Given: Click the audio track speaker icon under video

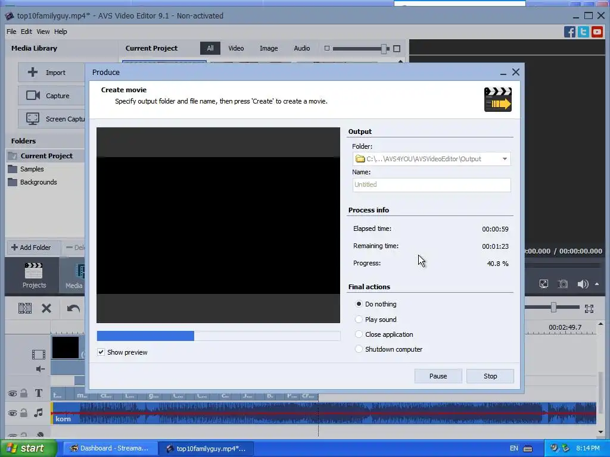Looking at the screenshot, I should tap(41, 369).
